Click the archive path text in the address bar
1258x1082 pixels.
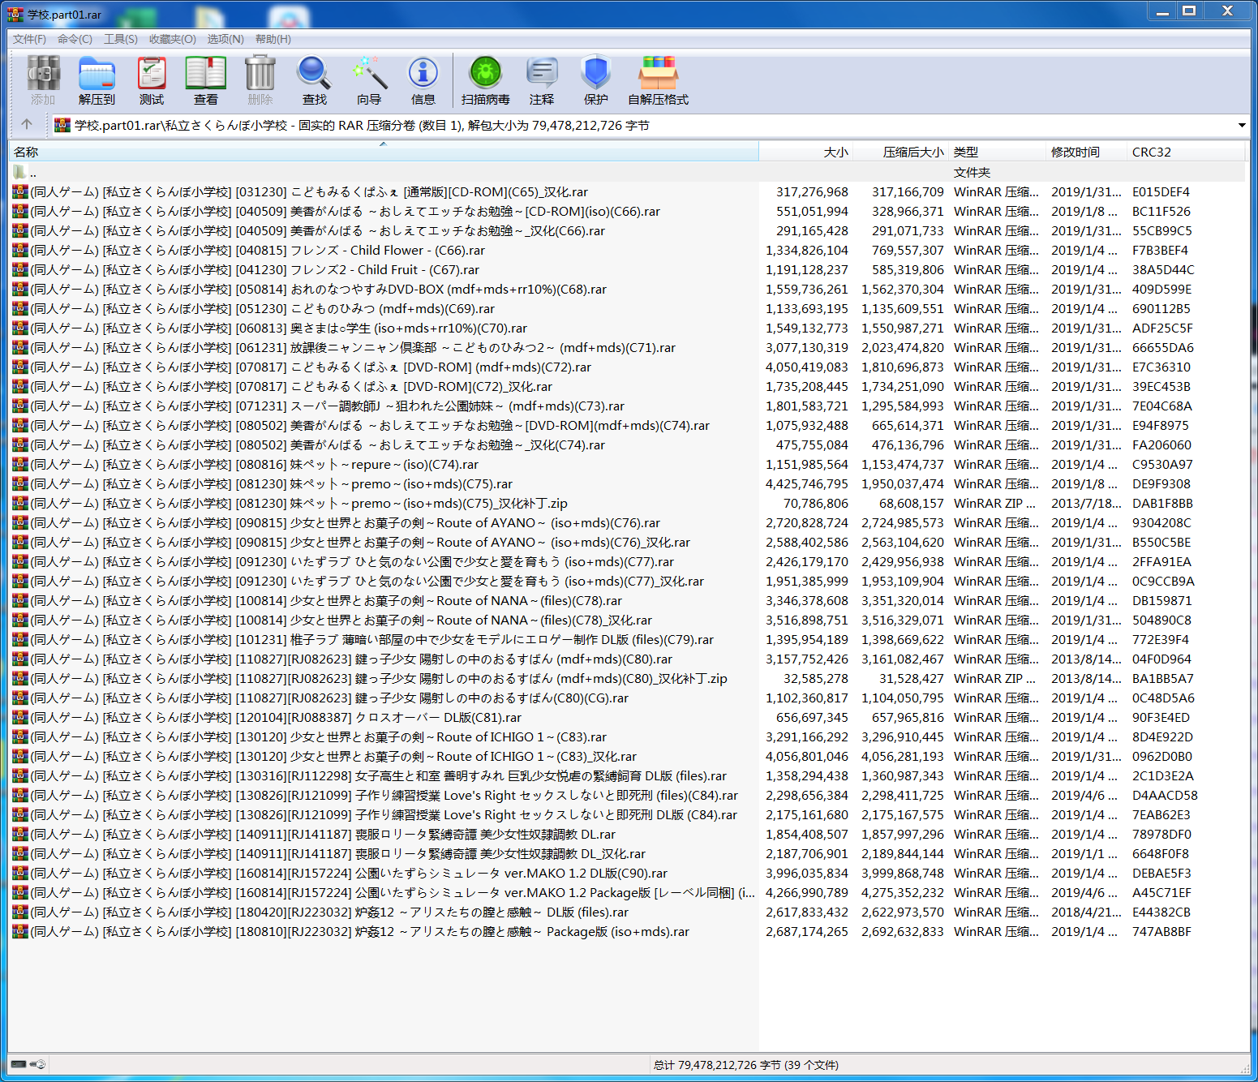pos(362,126)
